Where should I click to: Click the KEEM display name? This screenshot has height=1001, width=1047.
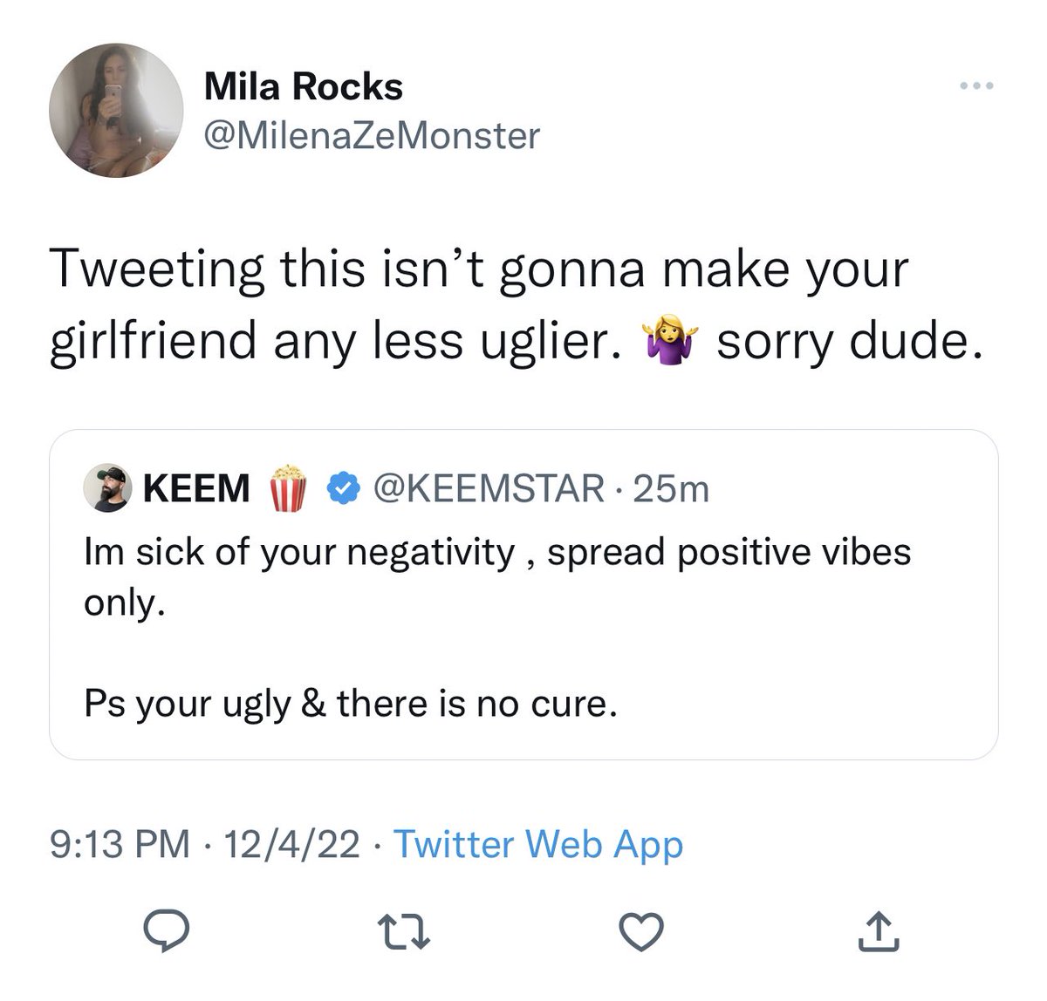(x=196, y=488)
